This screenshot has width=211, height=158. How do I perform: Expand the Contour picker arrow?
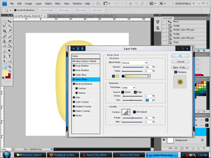[129, 112]
